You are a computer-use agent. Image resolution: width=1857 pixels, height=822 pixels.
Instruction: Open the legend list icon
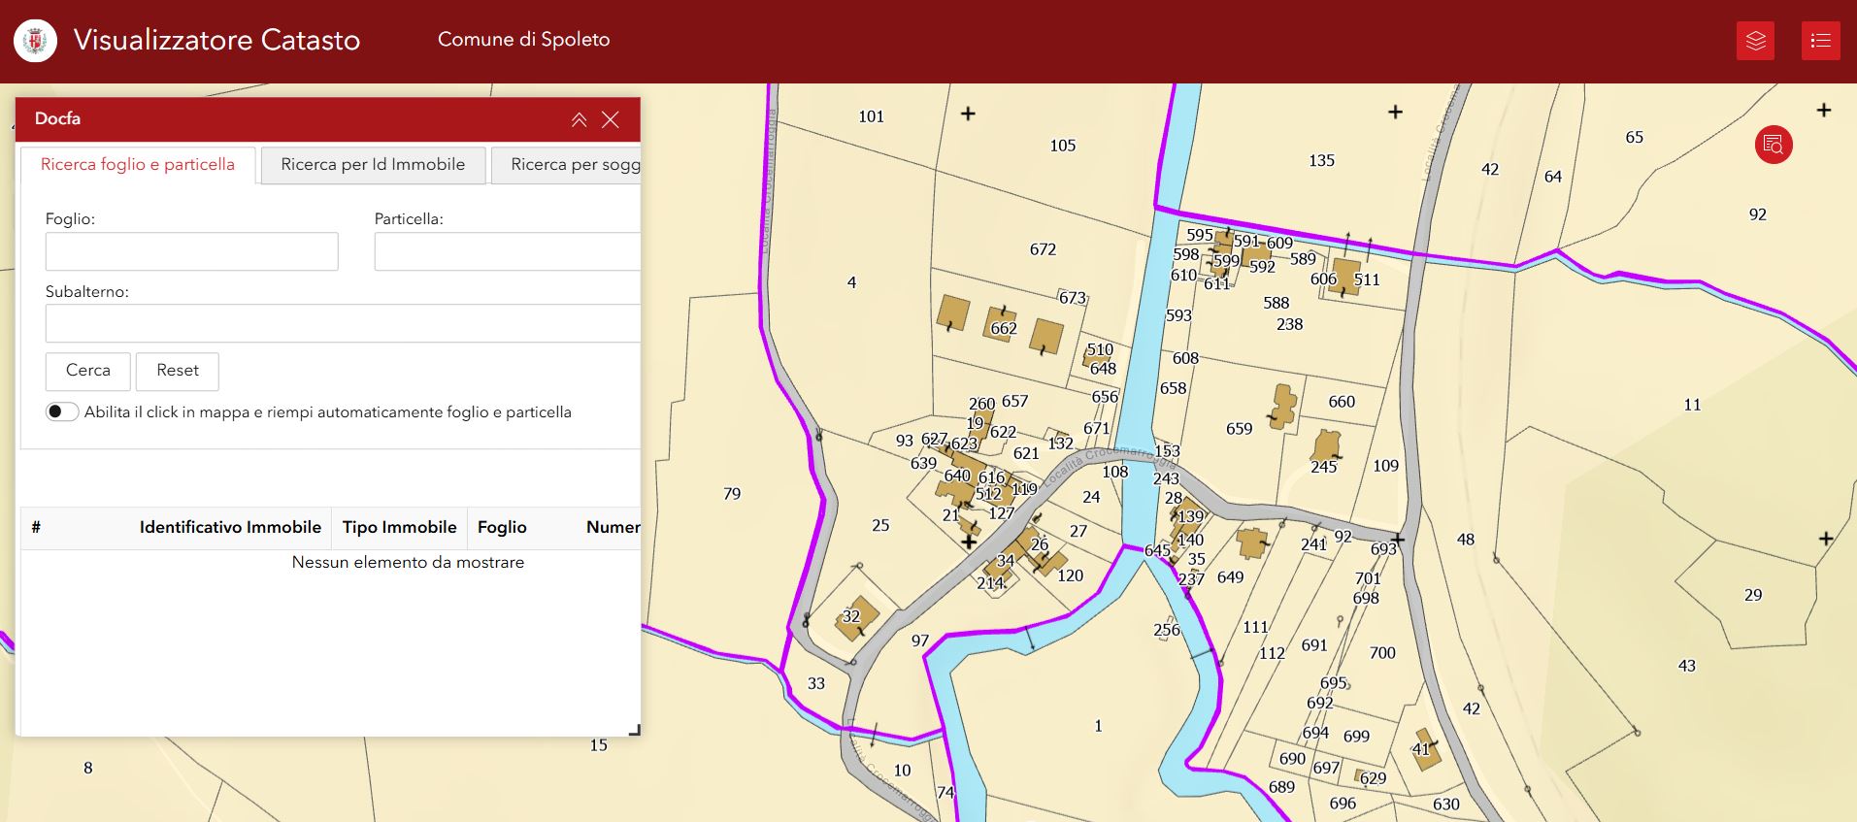[1820, 41]
